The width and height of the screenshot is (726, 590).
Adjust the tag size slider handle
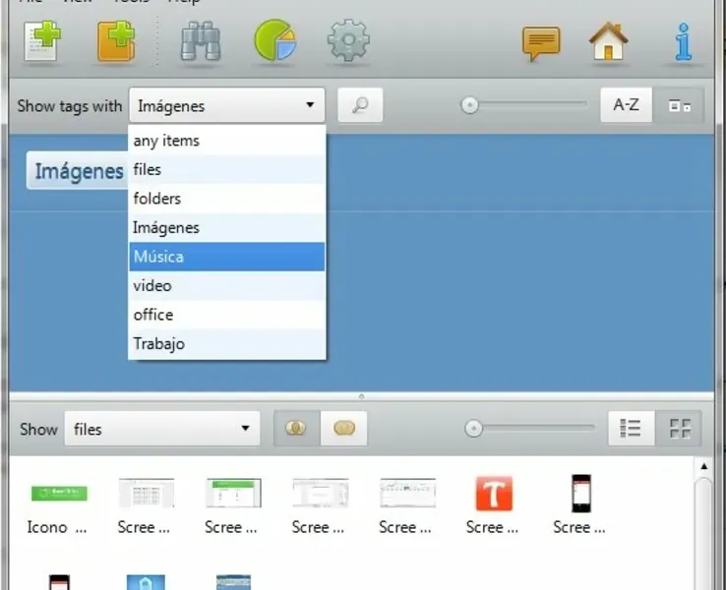(x=469, y=105)
